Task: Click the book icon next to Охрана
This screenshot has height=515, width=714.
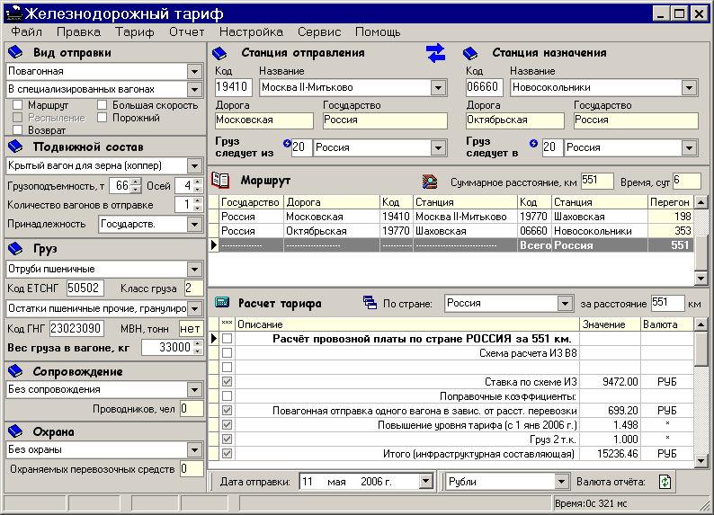Action: (x=15, y=431)
